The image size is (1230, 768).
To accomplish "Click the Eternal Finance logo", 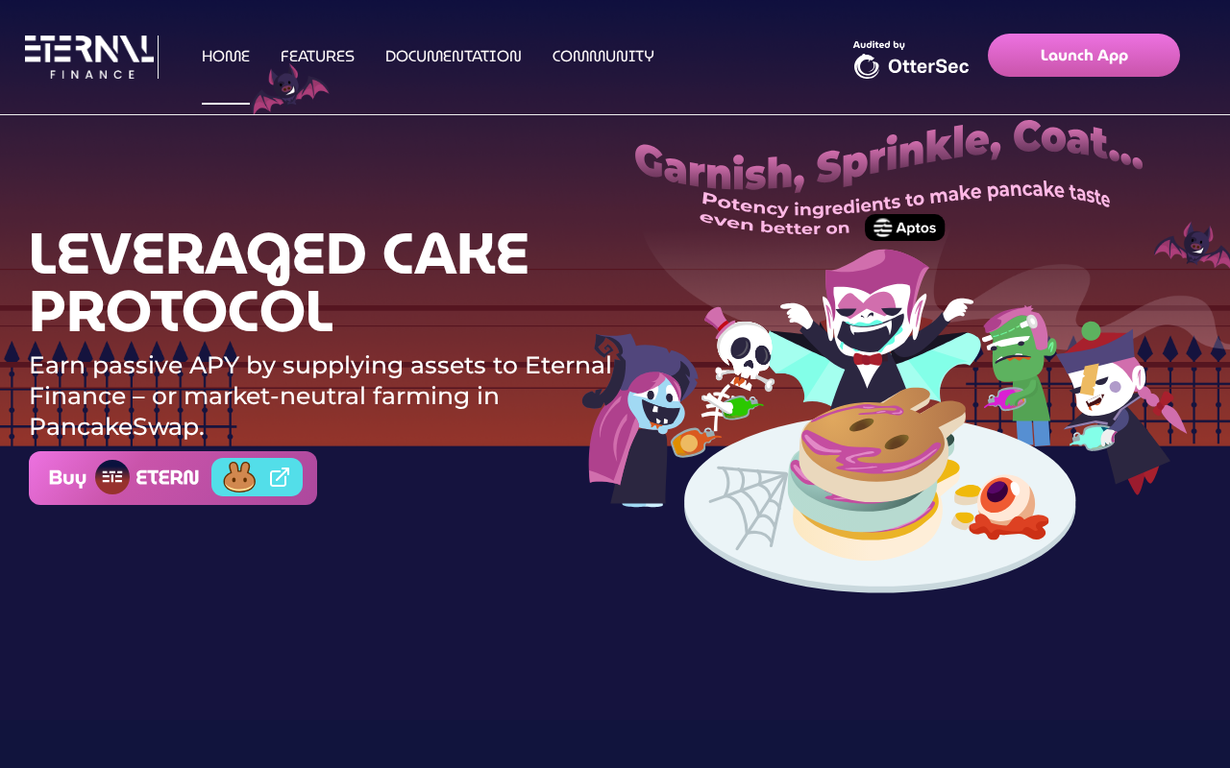I will 89,57.
